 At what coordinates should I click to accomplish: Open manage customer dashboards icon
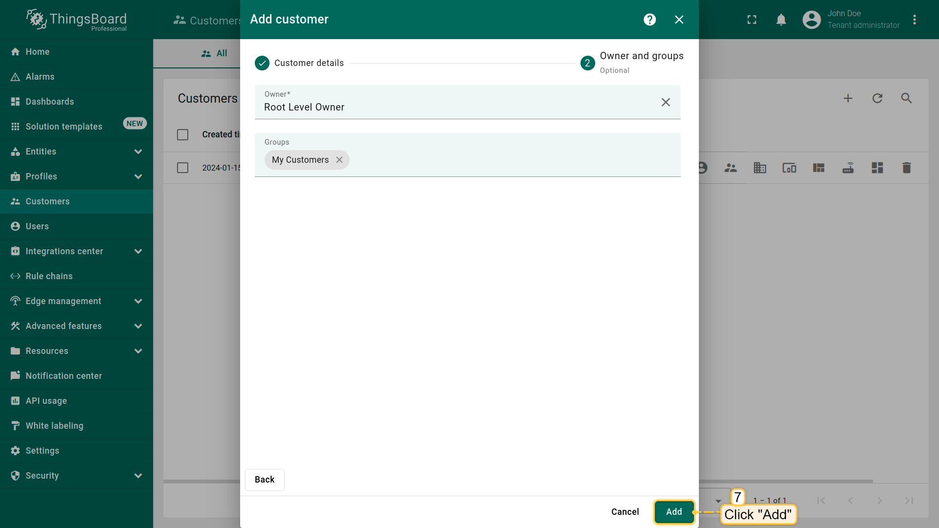[877, 168]
